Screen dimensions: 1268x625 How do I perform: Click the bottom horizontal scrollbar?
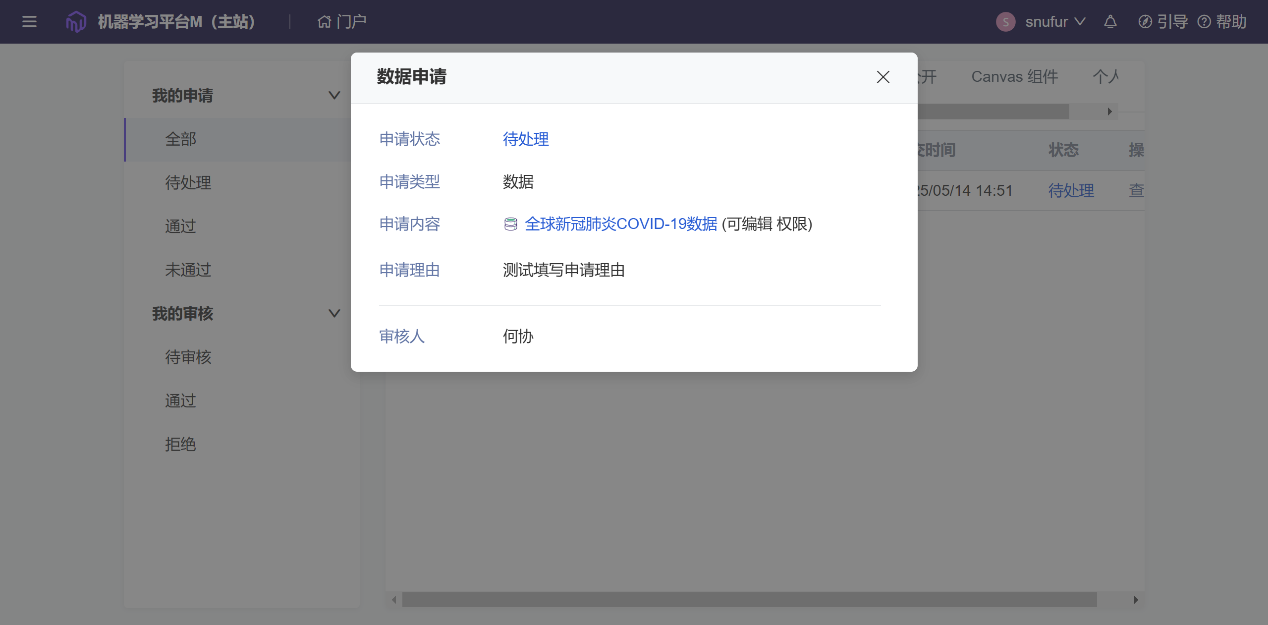coord(749,600)
